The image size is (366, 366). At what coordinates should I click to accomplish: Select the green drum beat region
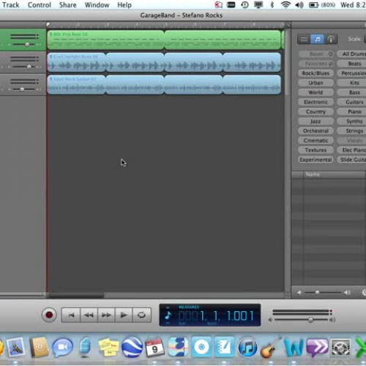(105, 40)
